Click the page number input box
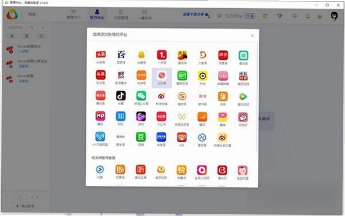Viewport: 345px width, 216px height. [20, 197]
